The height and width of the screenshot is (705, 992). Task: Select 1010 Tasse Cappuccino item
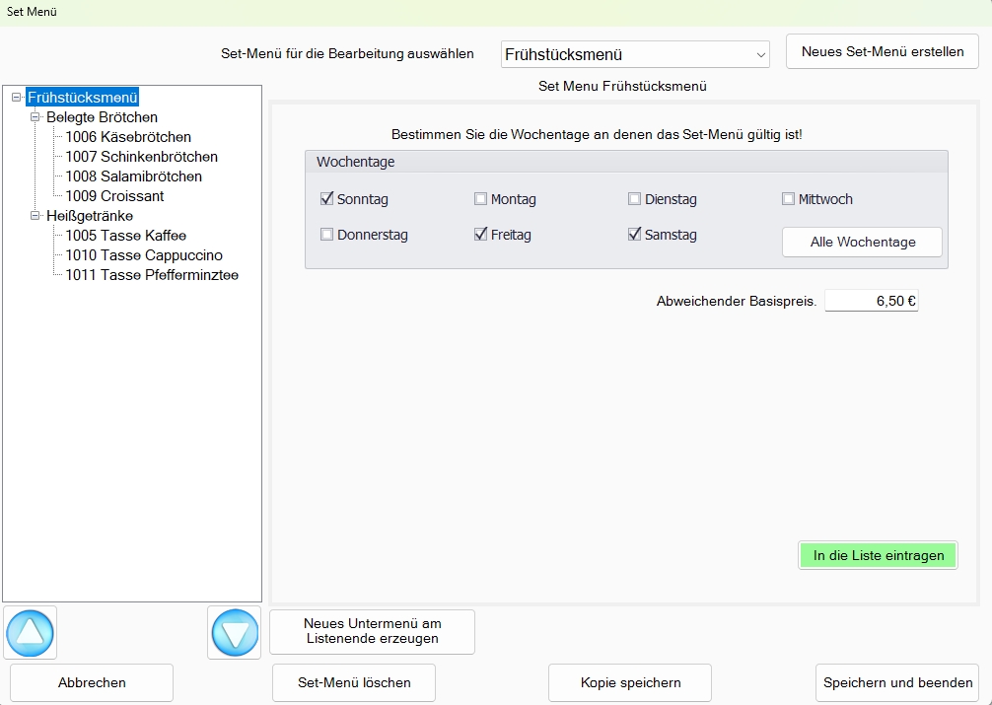coord(144,255)
